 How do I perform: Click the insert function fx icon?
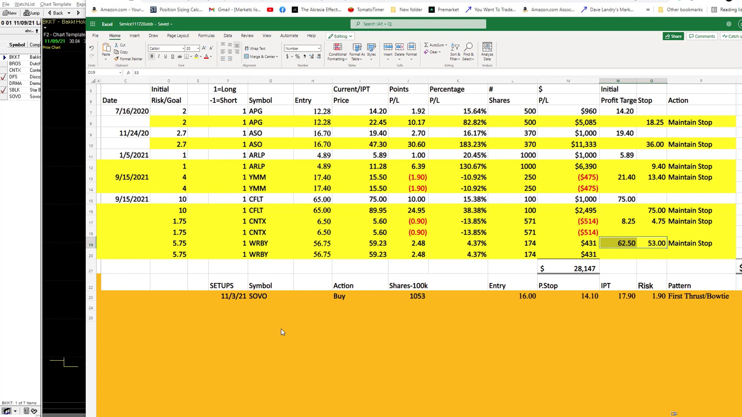tap(128, 73)
